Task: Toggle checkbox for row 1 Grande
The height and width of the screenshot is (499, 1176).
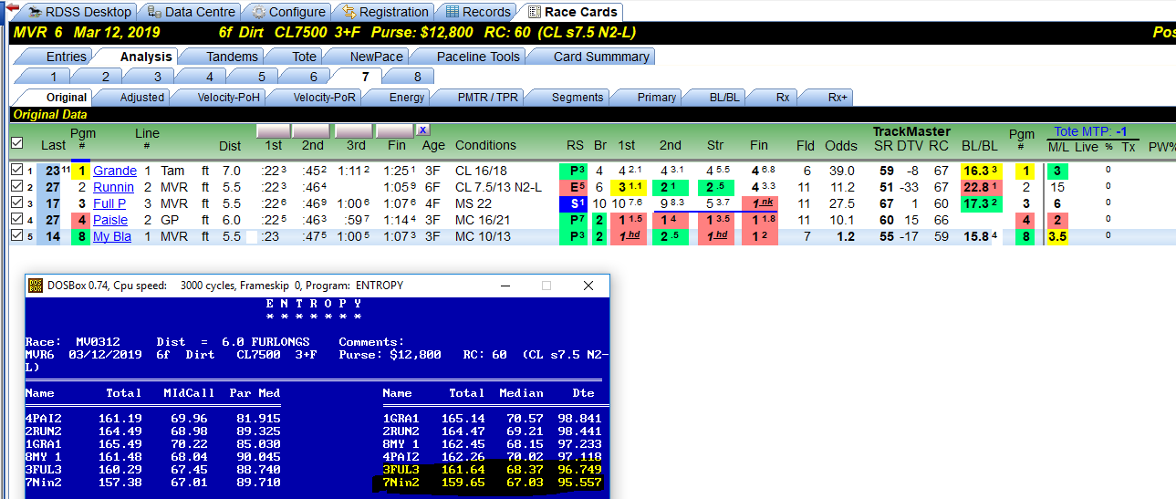Action: click(x=16, y=171)
